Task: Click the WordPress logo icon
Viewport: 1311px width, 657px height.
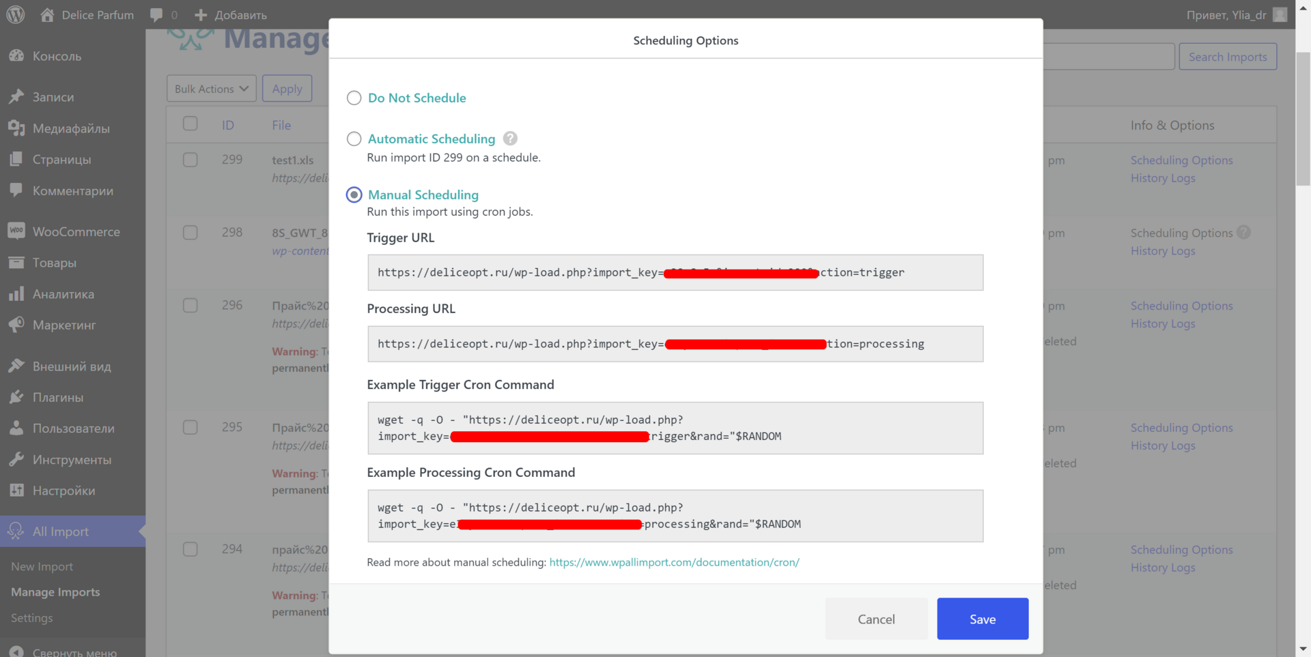Action: coord(16,14)
